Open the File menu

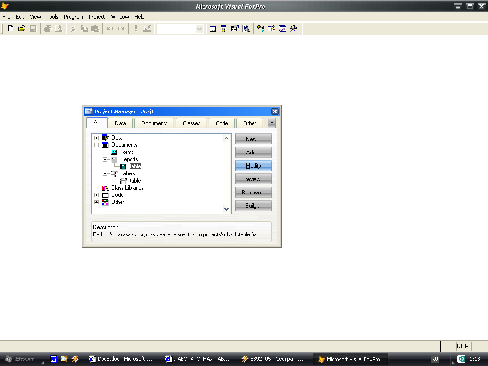[6, 17]
